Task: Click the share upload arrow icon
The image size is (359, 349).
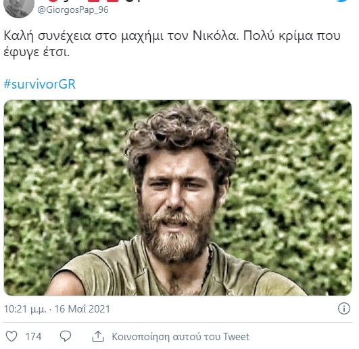Action: point(98,336)
